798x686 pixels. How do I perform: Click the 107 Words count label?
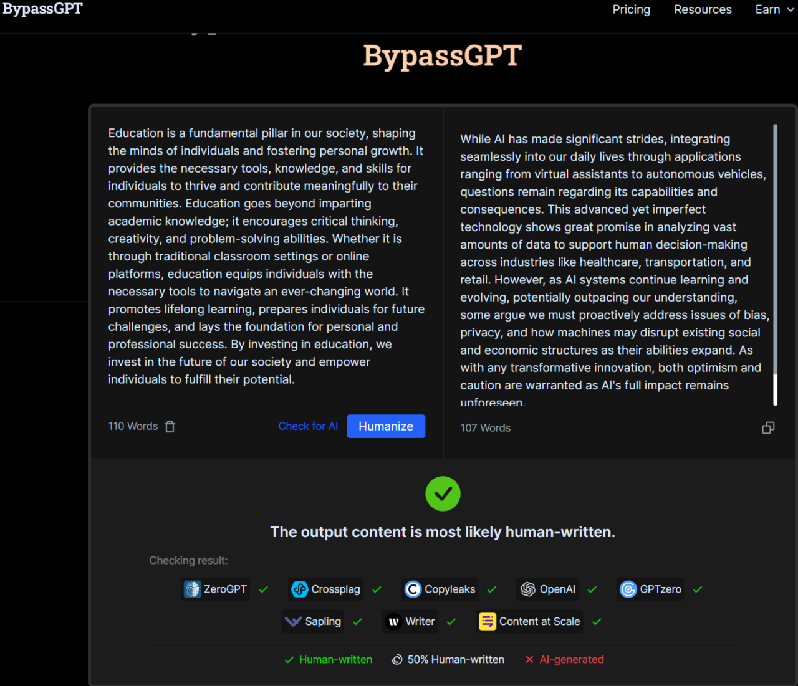click(485, 428)
